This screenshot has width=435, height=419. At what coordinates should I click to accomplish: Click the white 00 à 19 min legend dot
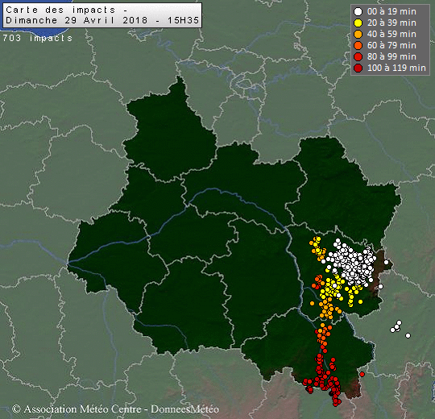(358, 11)
